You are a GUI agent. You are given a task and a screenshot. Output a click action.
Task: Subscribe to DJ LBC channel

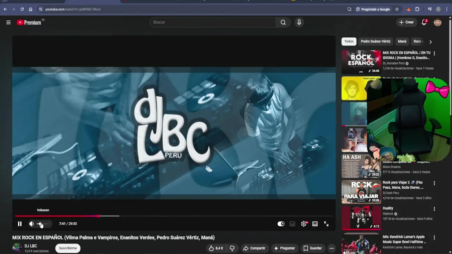pyautogui.click(x=68, y=248)
